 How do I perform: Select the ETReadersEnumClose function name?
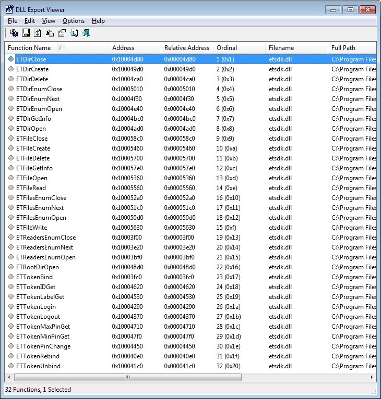(x=46, y=237)
